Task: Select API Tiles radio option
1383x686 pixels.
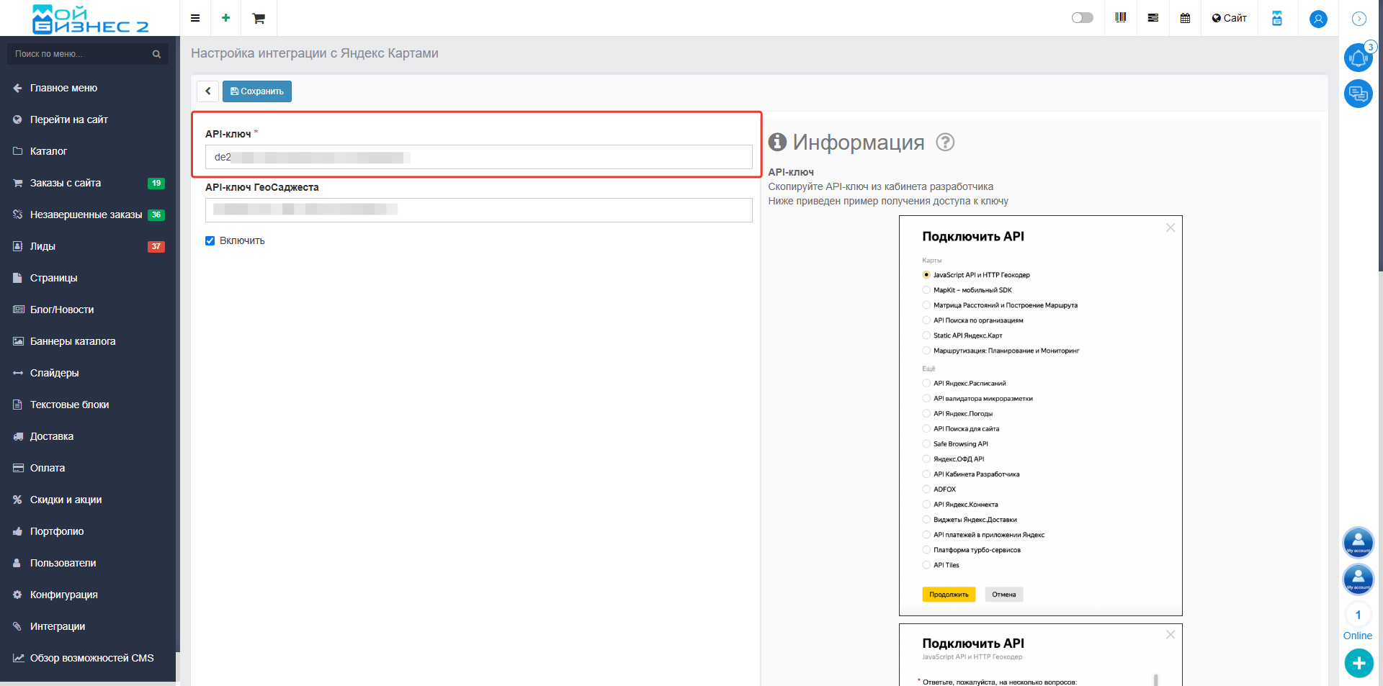Action: pos(926,565)
